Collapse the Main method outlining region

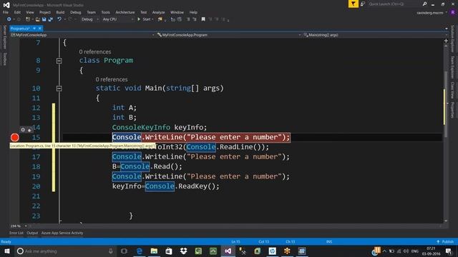click(59, 89)
